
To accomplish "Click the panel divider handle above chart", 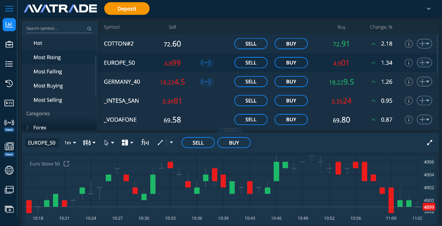I will (231, 130).
